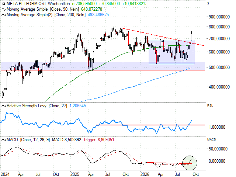Click the 200-period average value 498,486675
The width and height of the screenshot is (236, 177).
coord(98,15)
